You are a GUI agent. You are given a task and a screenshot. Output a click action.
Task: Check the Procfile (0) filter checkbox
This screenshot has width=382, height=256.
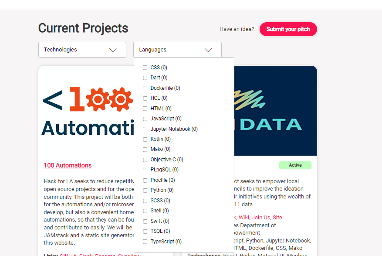coord(145,180)
